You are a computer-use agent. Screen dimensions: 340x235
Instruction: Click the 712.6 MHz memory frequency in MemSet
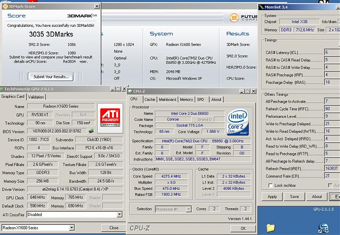(305, 30)
